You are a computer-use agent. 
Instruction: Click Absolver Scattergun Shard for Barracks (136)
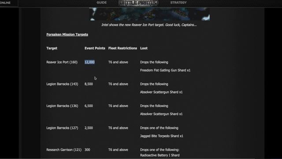[x=161, y=114]
